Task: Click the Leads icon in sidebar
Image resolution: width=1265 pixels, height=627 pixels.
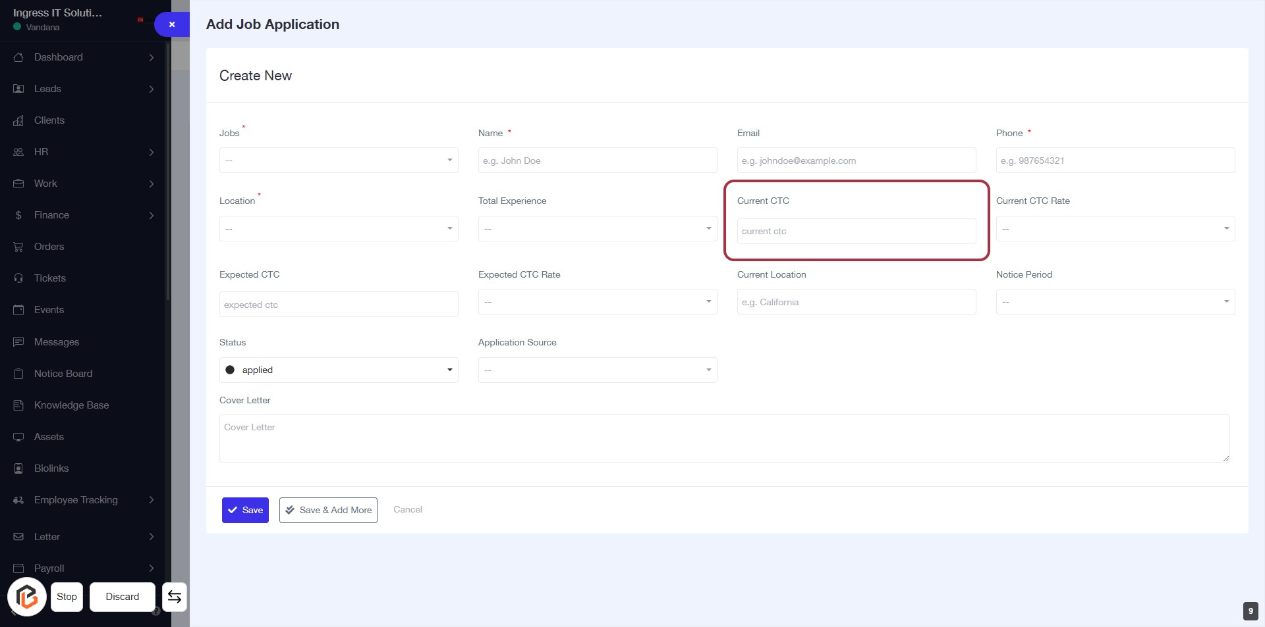Action: (18, 89)
